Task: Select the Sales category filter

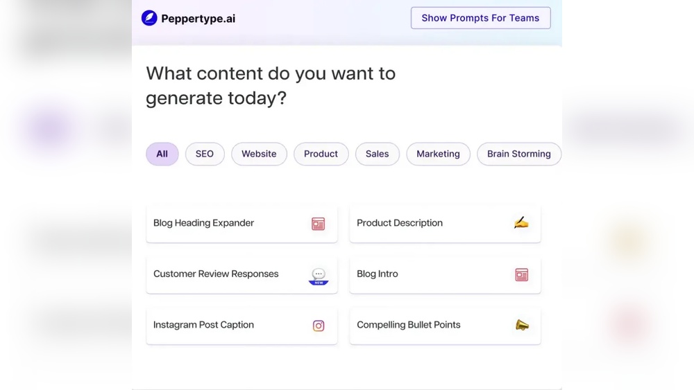Action: click(x=377, y=154)
